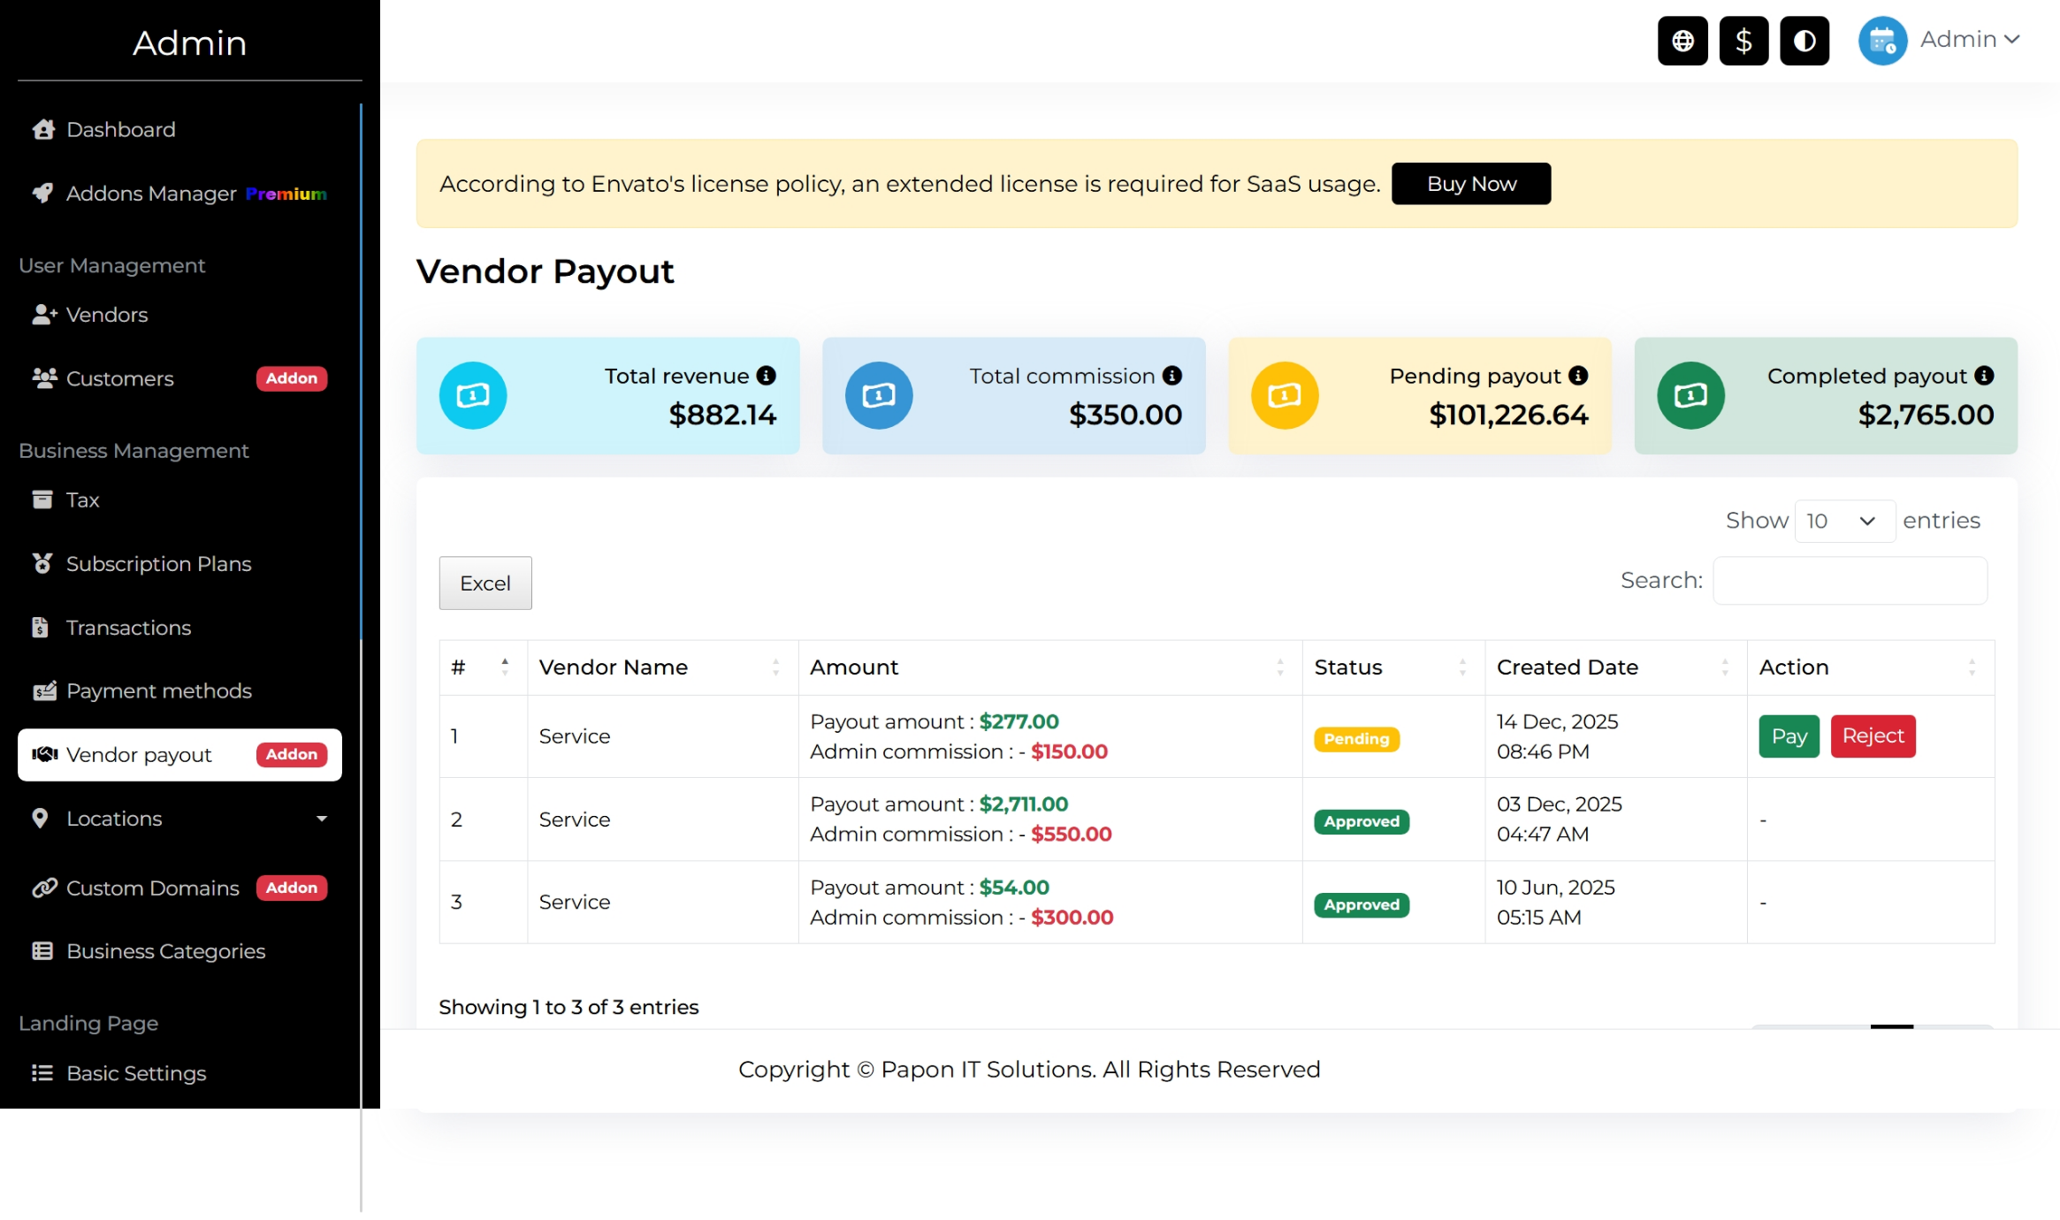Viewport: 2060px width, 1220px height.
Task: Open Transactions in sidebar
Action: pos(128,628)
